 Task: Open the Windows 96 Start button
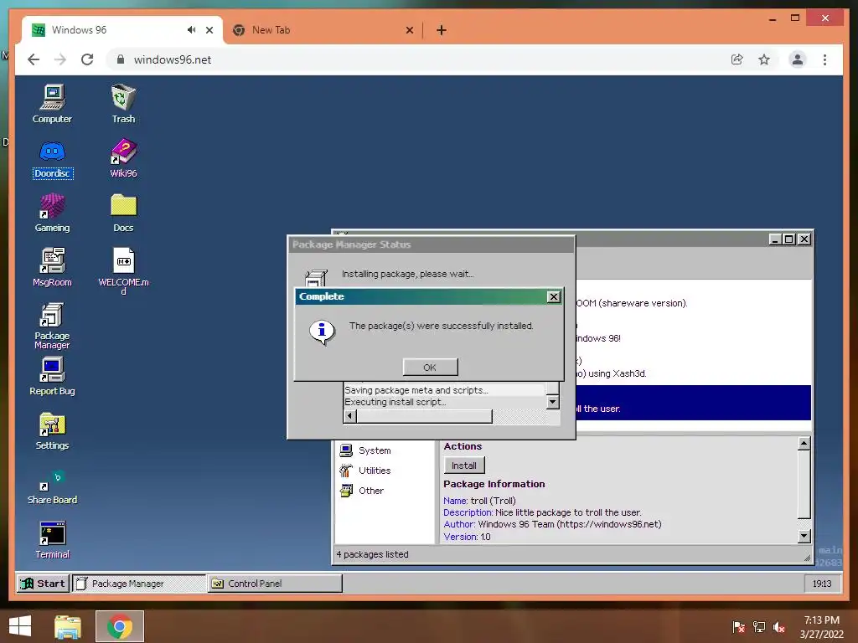tap(44, 584)
